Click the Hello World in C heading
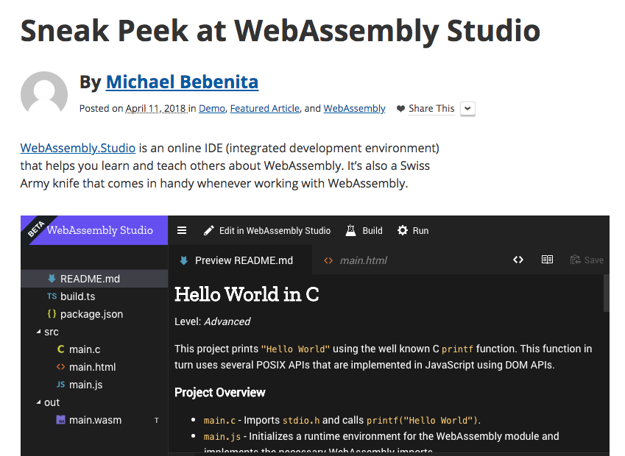The height and width of the screenshot is (456, 625). click(247, 294)
